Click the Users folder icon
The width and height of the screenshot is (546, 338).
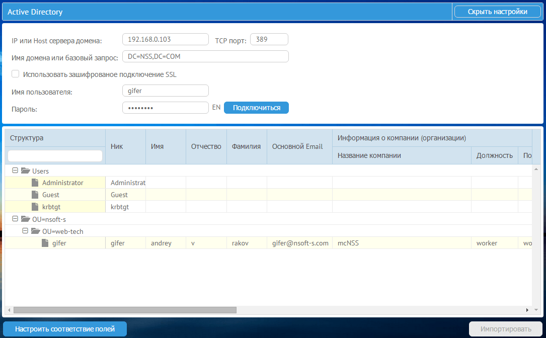click(25, 171)
